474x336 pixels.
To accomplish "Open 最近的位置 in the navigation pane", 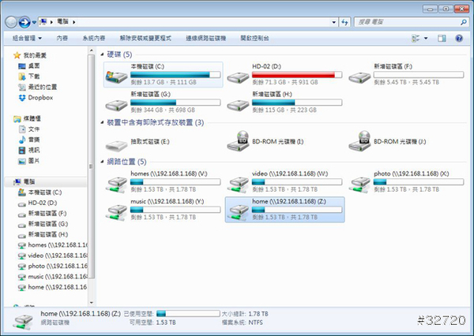I will click(x=37, y=87).
